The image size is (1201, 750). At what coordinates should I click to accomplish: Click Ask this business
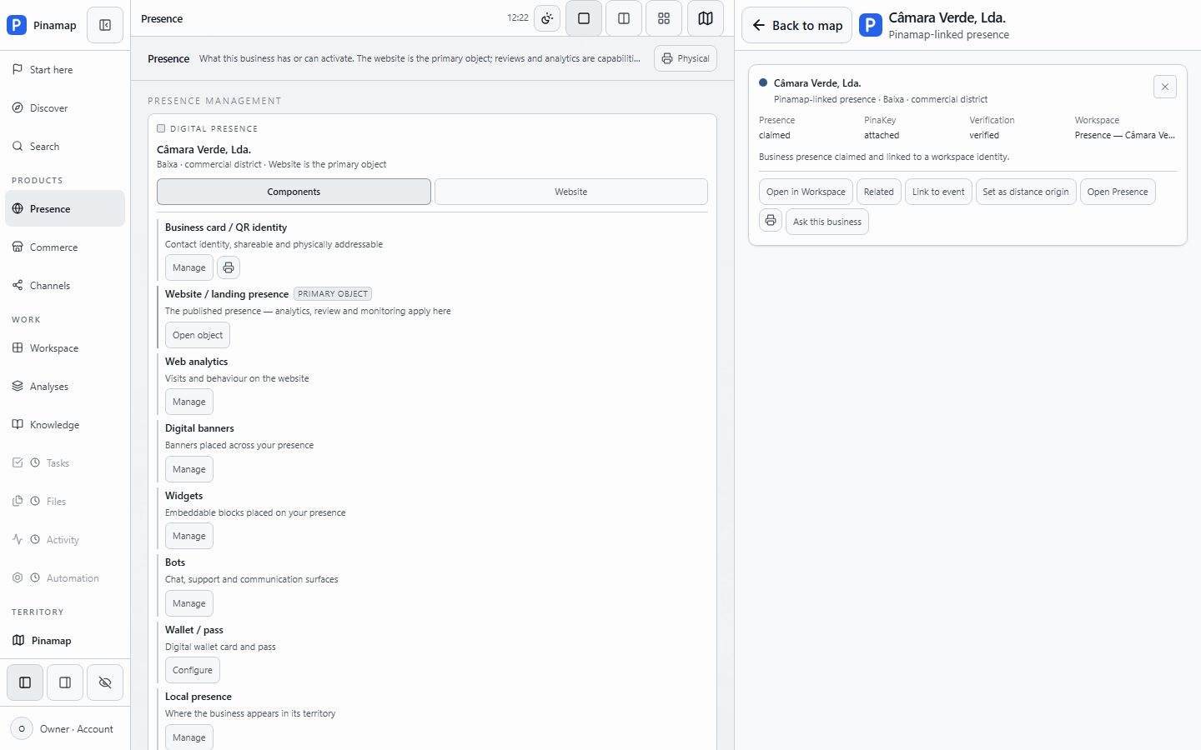(x=827, y=222)
